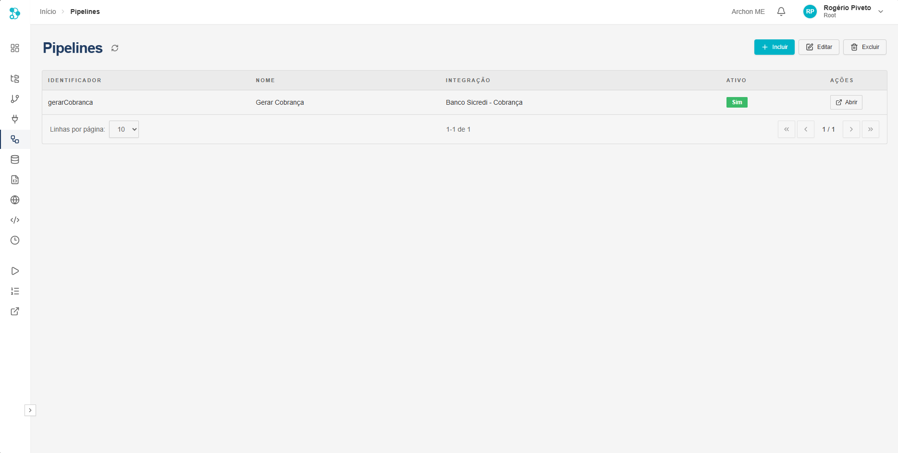Screen dimensions: 898x453
Task: Open the gerarCobranca pipeline with Abrir
Action: pyautogui.click(x=846, y=102)
